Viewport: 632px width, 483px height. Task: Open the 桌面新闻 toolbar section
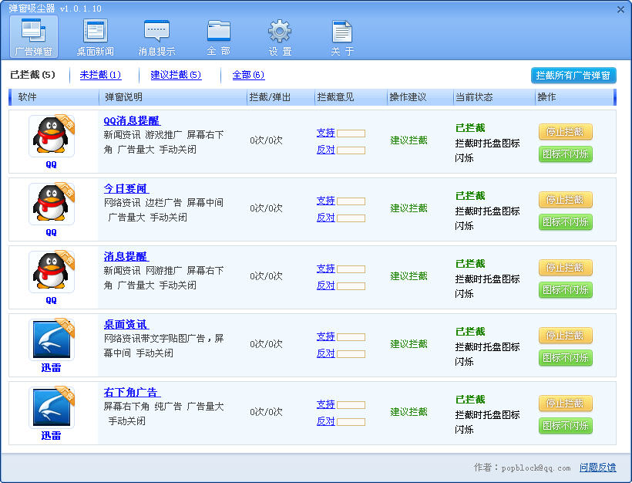(x=95, y=37)
